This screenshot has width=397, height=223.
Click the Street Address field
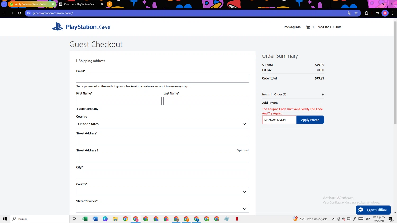coord(163,141)
